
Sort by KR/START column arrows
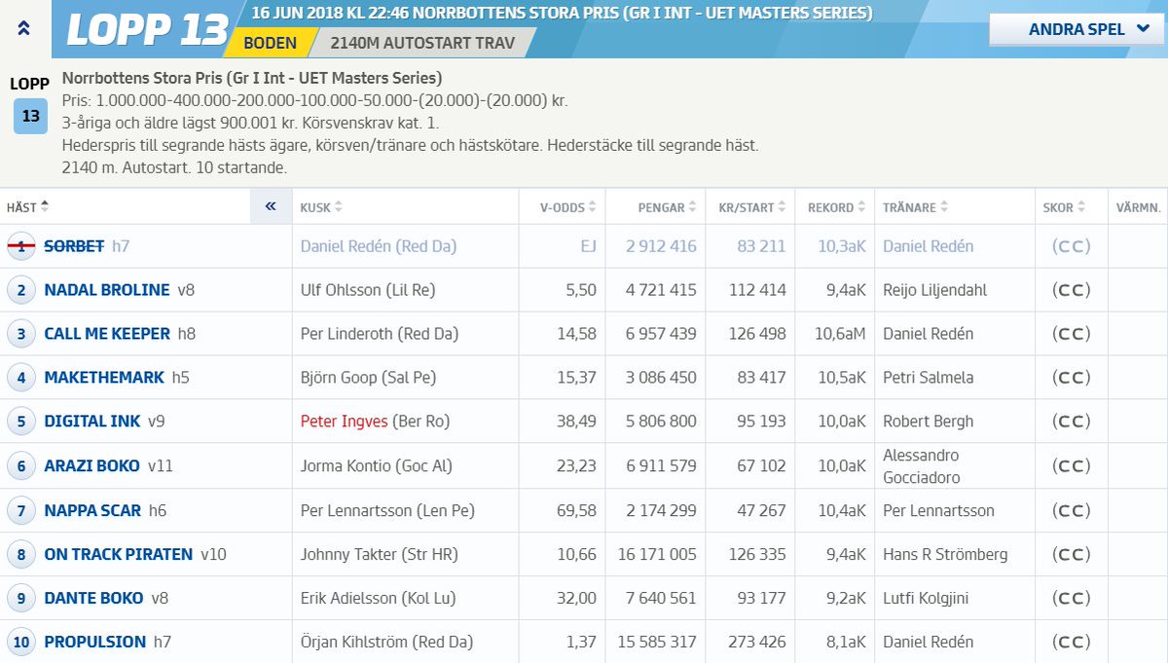783,207
